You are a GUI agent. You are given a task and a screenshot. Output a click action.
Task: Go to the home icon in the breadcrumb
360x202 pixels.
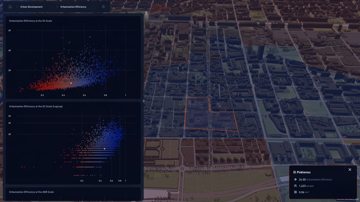point(10,7)
